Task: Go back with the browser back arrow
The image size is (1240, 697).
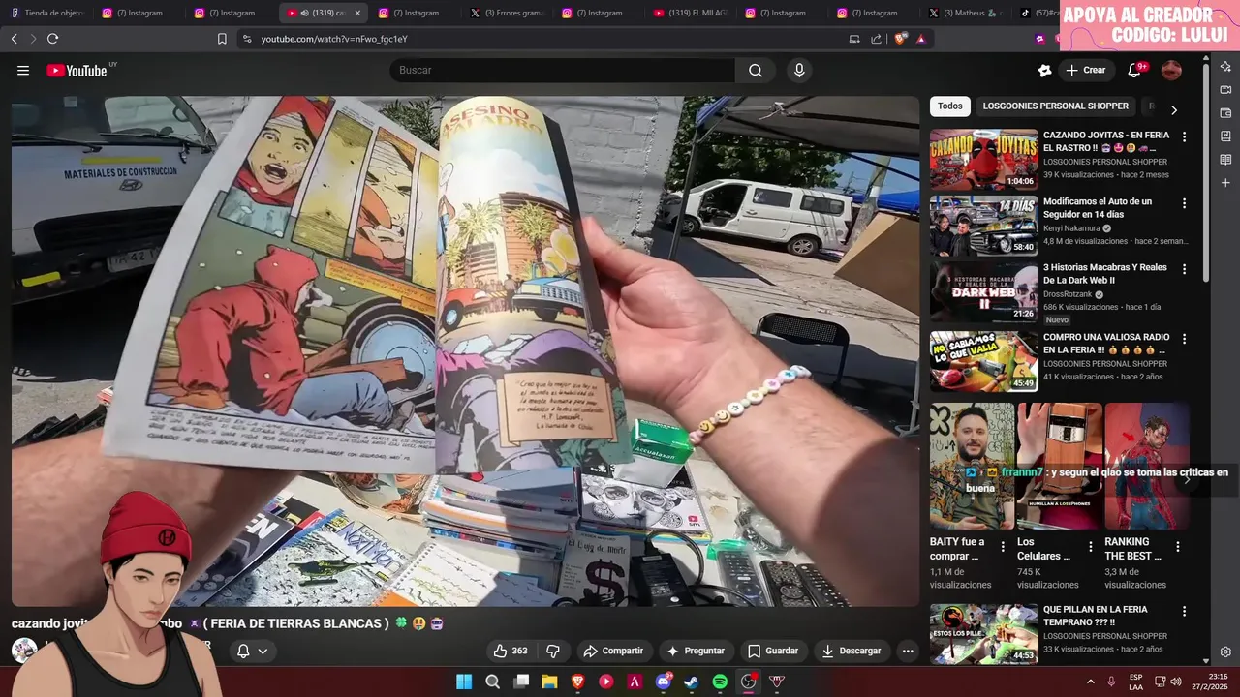Action: pos(14,39)
